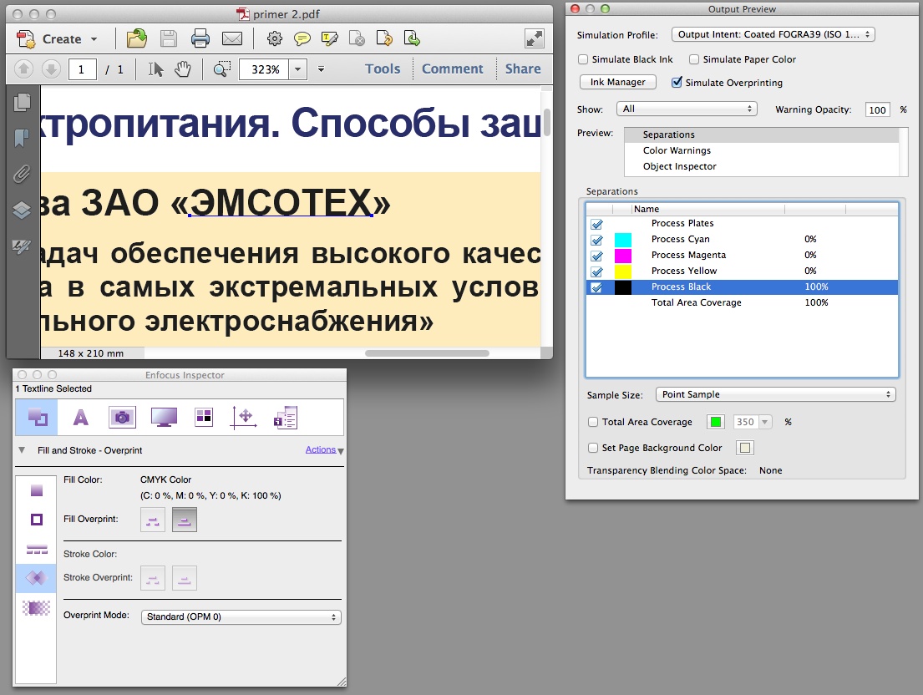Turn on fill overprint (second button)
Screen dimensions: 923x695
coord(185,520)
